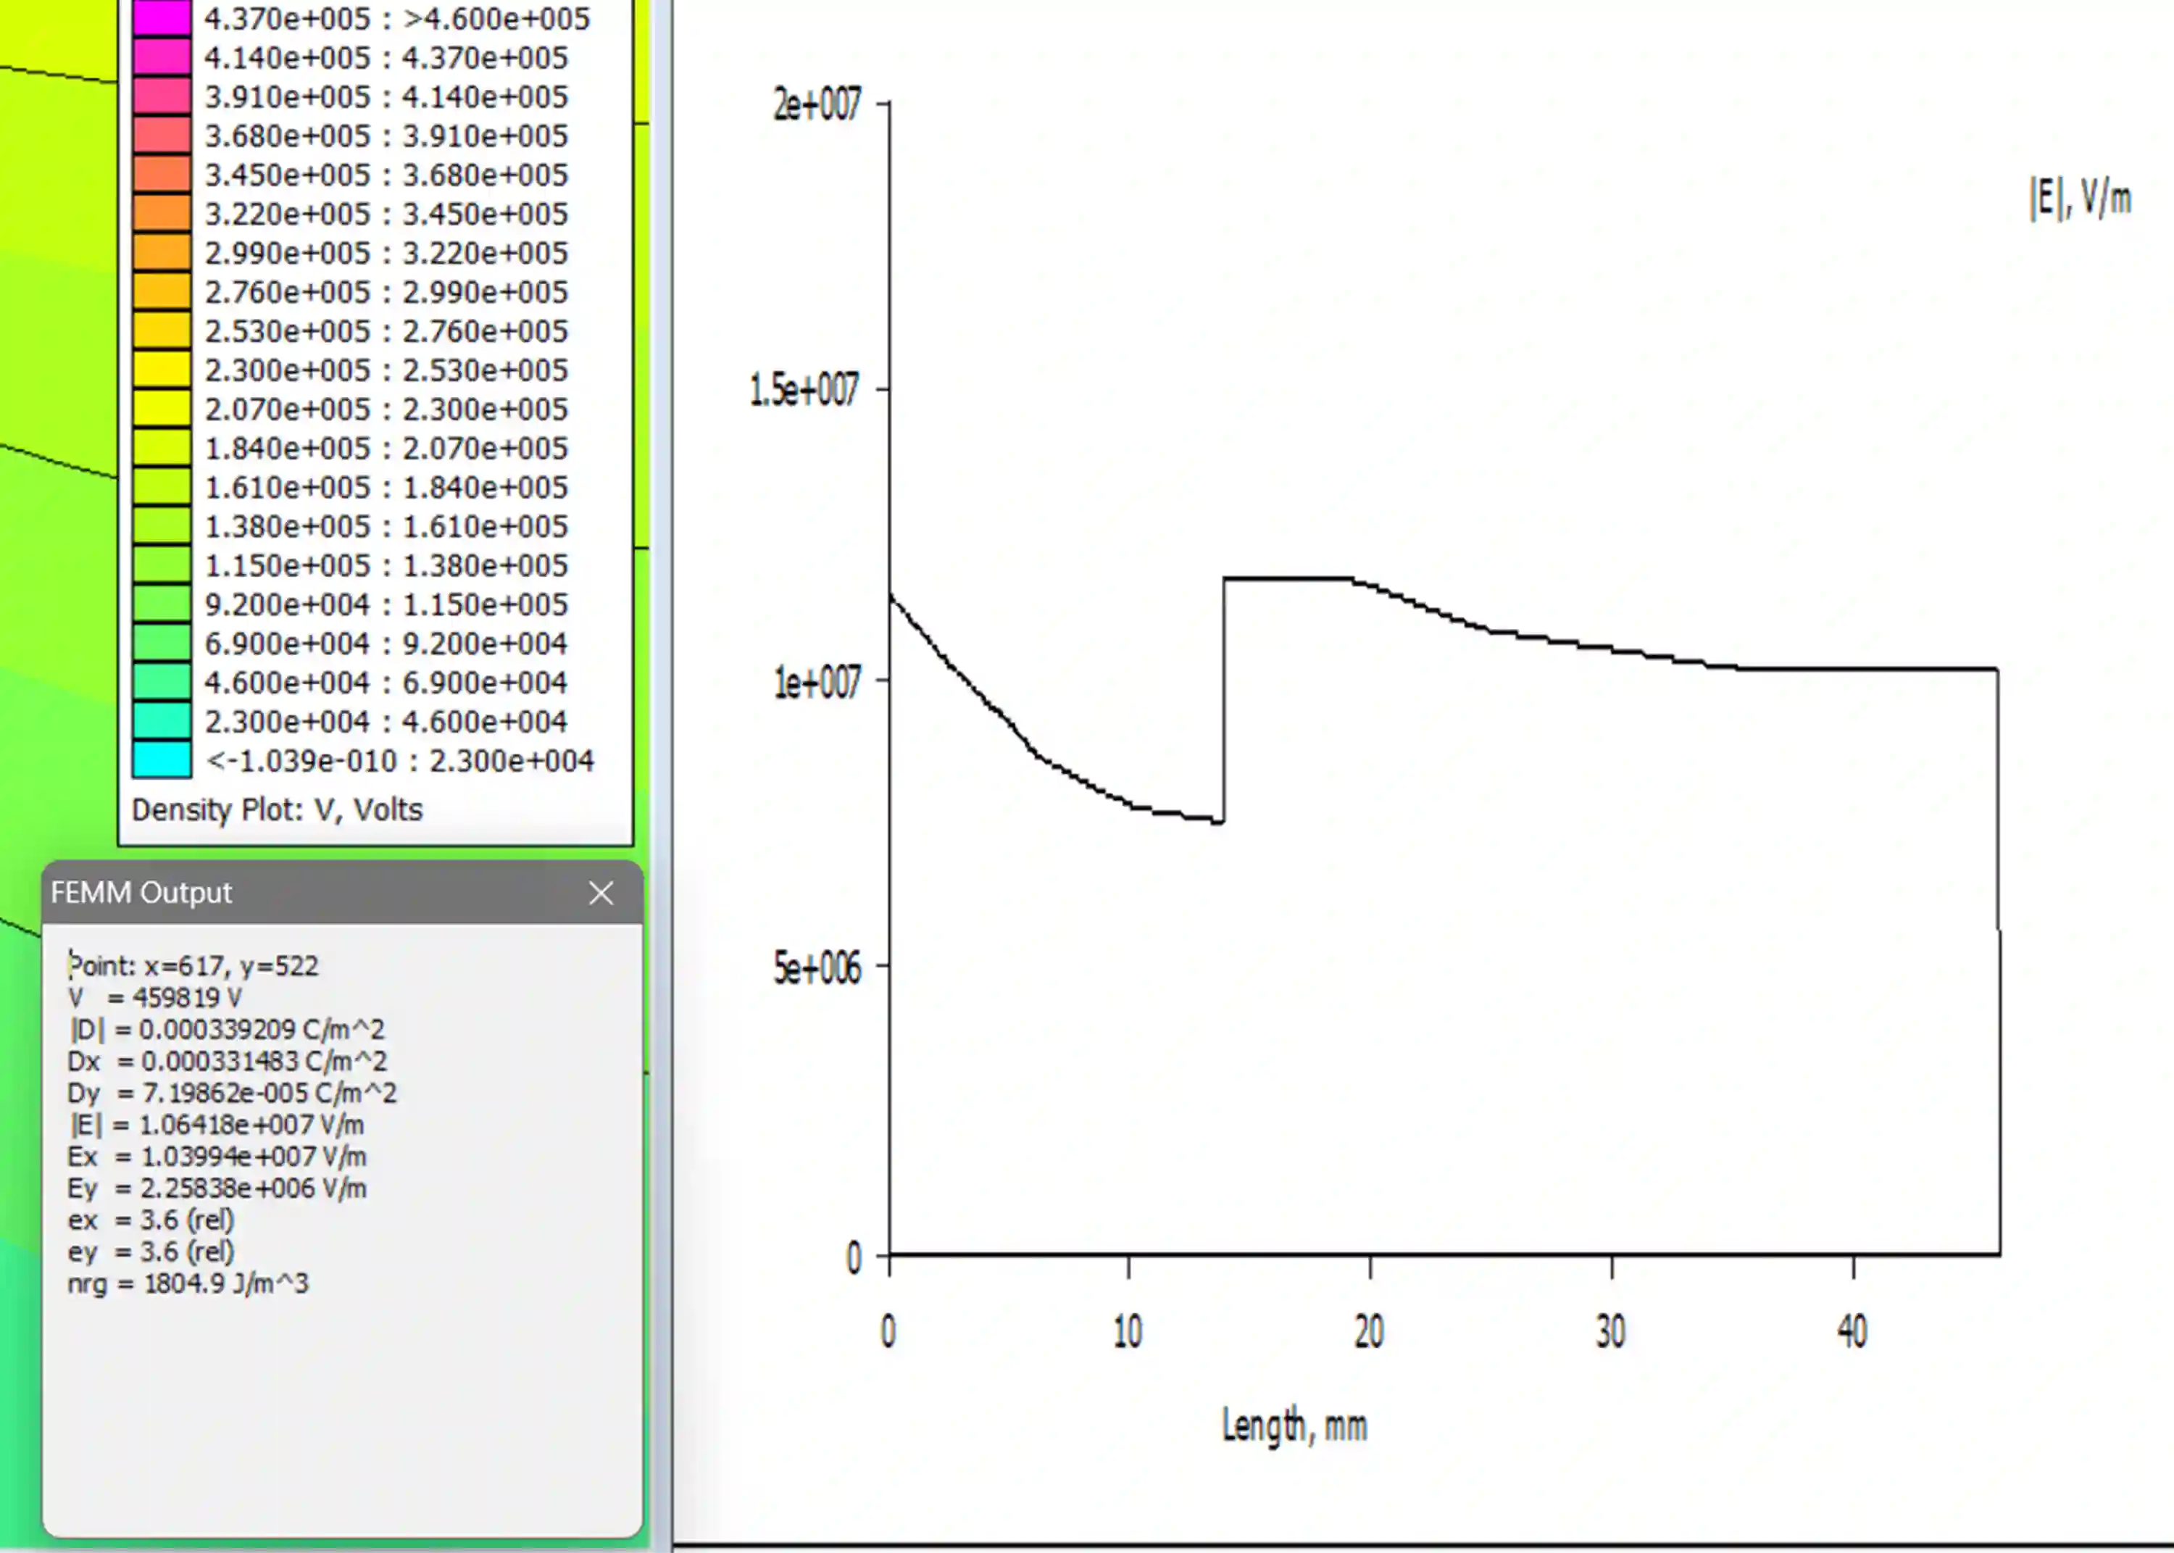This screenshot has height=1553, width=2174.
Task: Click the 1.5e+007 y-axis label
Action: 805,389
